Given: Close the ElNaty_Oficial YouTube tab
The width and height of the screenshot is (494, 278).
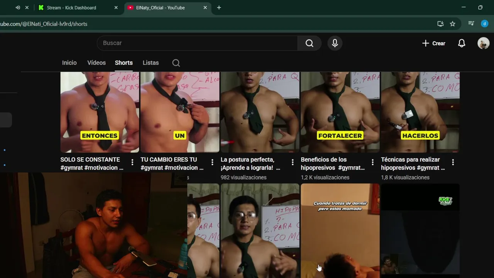Looking at the screenshot, I should (x=205, y=8).
